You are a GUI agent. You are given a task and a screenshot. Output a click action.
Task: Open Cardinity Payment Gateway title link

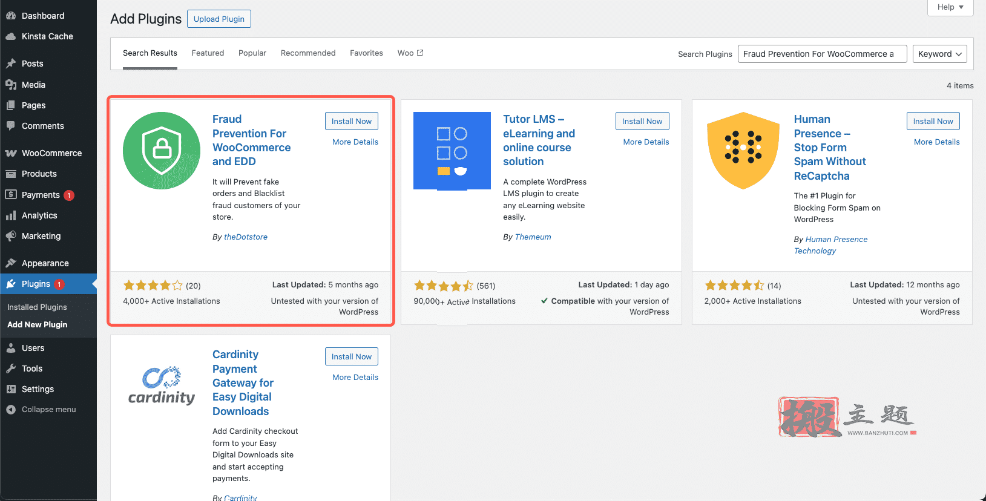[243, 383]
